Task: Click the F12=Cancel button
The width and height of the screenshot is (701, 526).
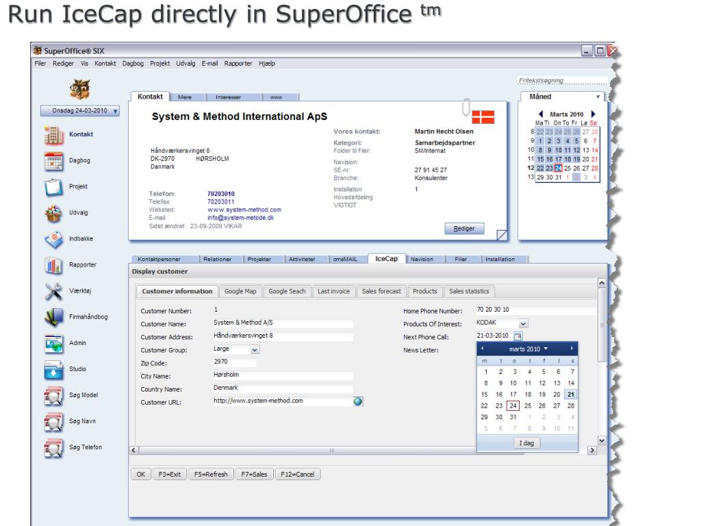Action: tap(297, 474)
